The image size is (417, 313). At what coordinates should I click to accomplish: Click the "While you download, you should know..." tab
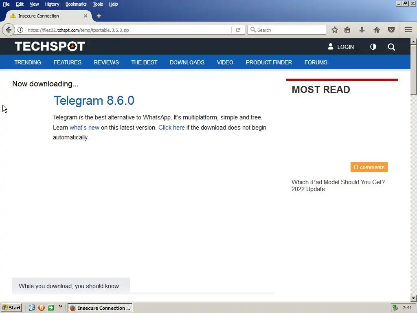tap(71, 286)
